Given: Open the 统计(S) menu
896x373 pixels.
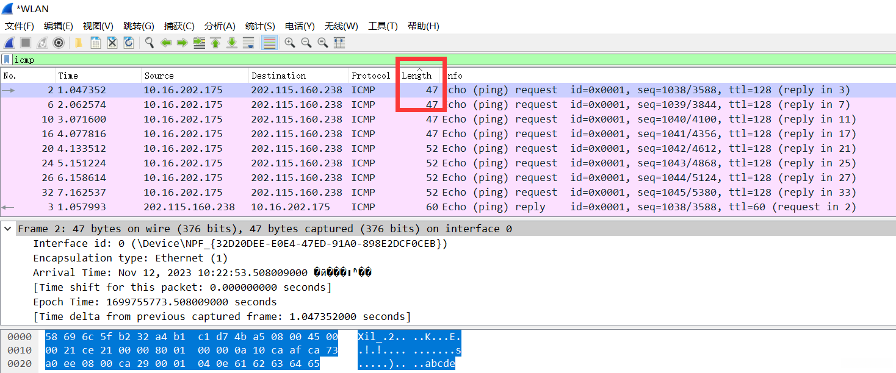Looking at the screenshot, I should click(x=260, y=26).
